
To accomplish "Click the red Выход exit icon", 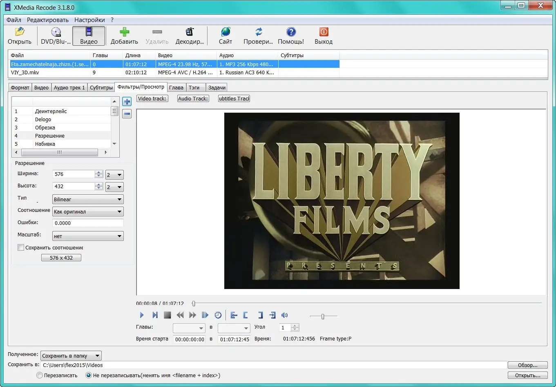I will (324, 32).
